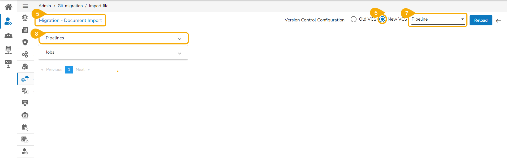Click the home icon
Image resolution: width=507 pixels, height=161 pixels.
[x=8, y=7]
